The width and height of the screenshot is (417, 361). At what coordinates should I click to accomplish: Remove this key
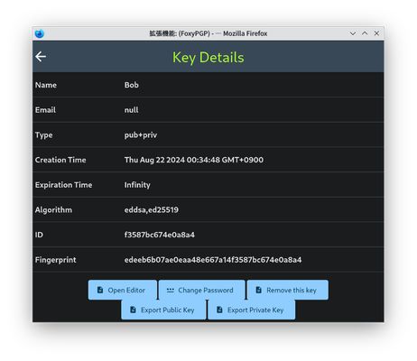[288, 290]
